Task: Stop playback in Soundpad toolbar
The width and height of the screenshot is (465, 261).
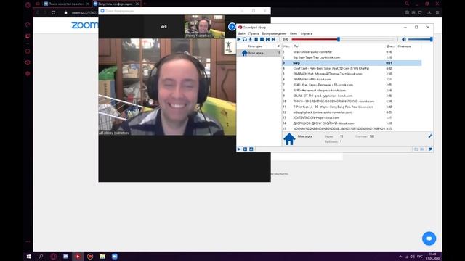Action: click(262, 39)
